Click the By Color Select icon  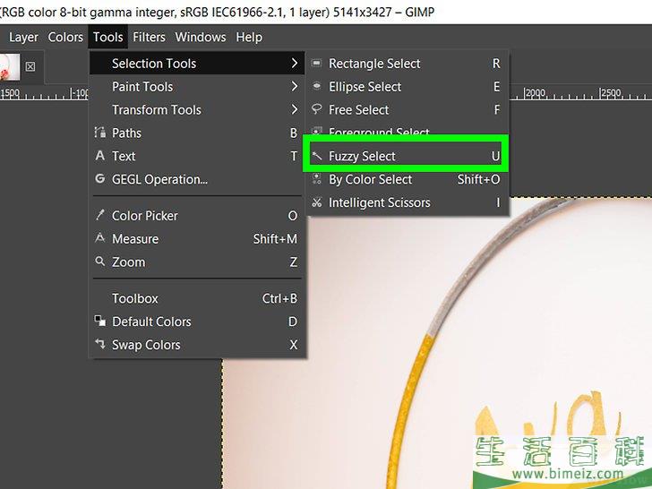click(x=317, y=180)
